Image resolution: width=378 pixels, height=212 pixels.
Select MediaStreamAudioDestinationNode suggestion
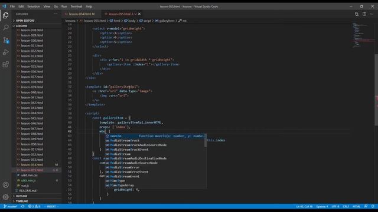pos(155,158)
